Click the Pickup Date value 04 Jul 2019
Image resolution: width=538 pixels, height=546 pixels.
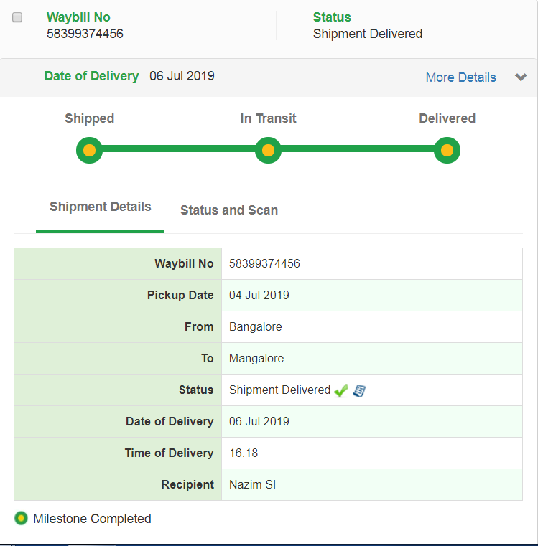pos(259,295)
